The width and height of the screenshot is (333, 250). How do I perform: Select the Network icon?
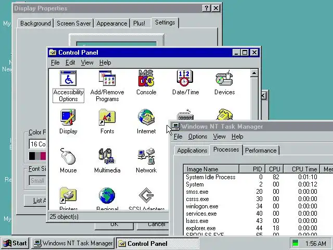[x=146, y=156]
